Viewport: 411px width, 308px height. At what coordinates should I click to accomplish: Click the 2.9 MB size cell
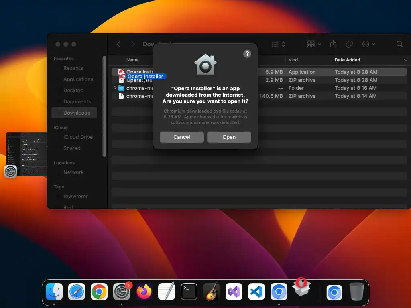pos(274,80)
